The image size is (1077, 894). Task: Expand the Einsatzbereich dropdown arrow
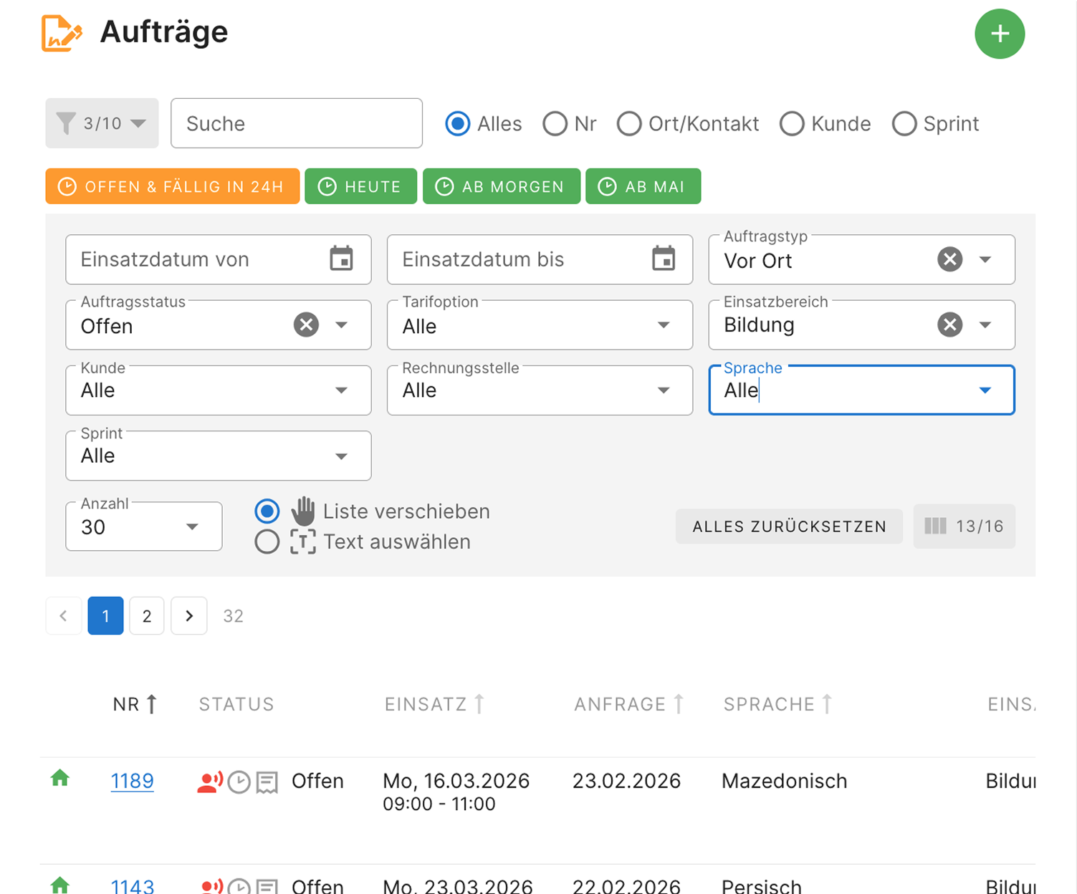[x=986, y=325]
